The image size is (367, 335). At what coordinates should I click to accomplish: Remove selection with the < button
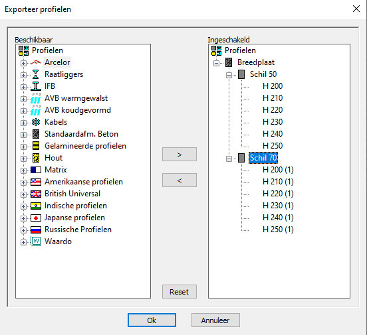180,180
